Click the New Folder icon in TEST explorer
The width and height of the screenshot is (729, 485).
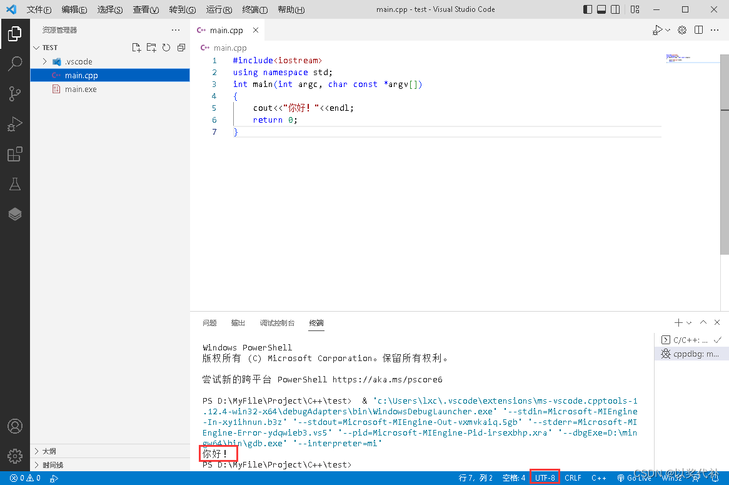[x=151, y=48]
